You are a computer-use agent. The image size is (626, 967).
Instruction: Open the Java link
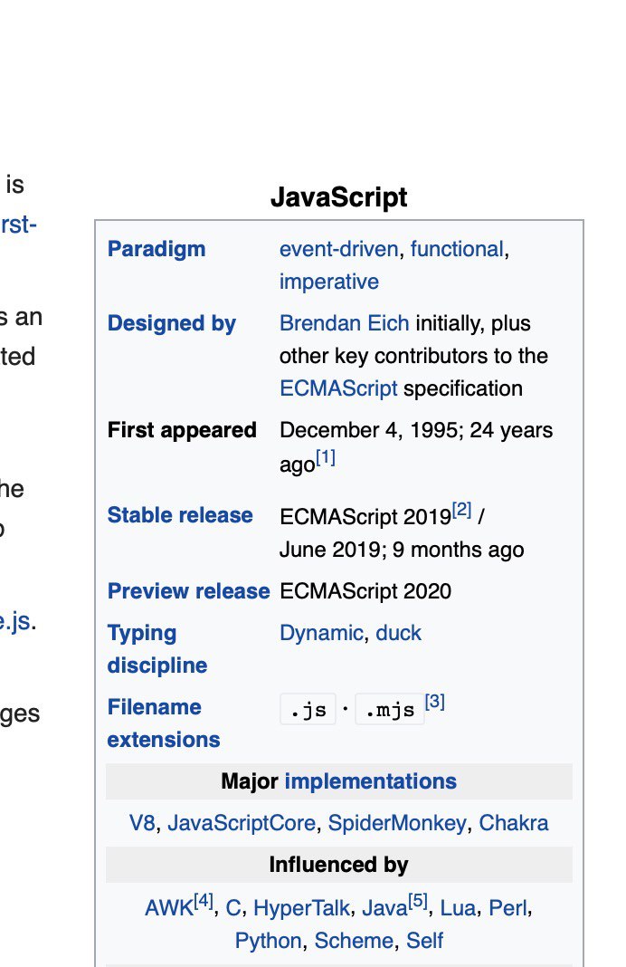pos(384,908)
